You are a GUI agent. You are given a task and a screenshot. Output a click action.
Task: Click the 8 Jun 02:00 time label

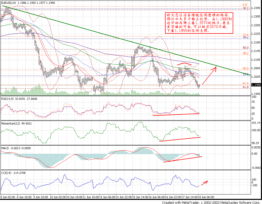[8, 197]
